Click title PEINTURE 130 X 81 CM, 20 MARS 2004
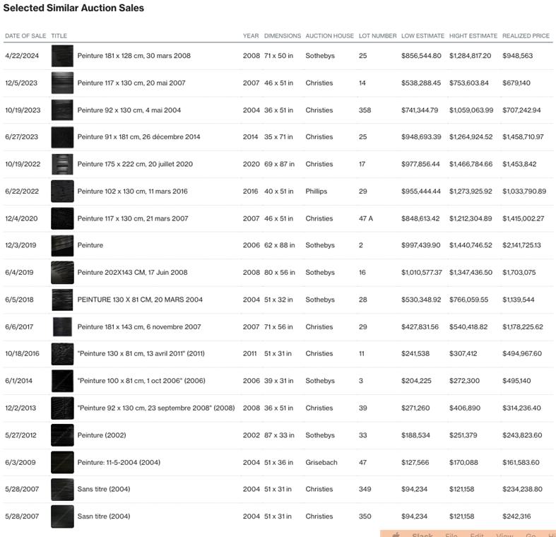Viewport: 556px width, 537px height. point(140,300)
